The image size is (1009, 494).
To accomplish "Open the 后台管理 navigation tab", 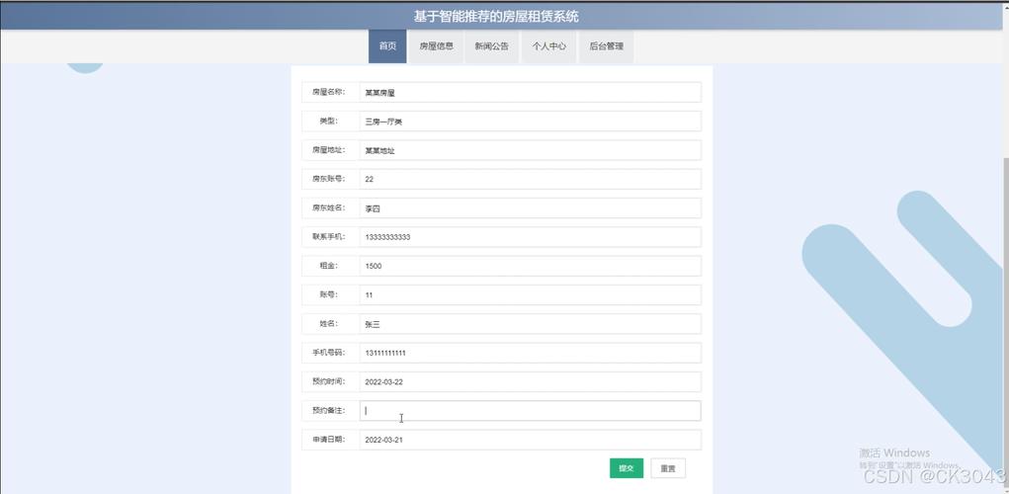I will point(606,46).
